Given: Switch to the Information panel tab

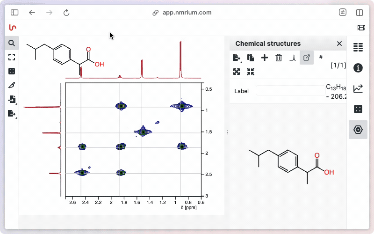Looking at the screenshot, I should click(x=358, y=68).
